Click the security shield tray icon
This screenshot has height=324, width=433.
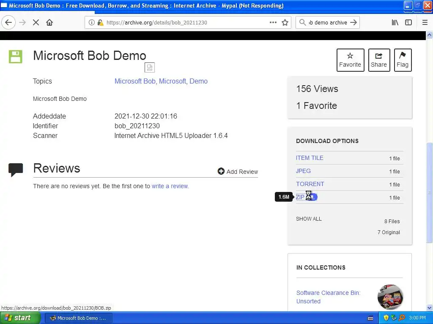386,318
